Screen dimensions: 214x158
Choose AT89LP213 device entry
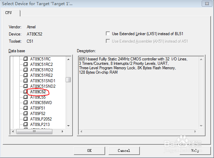click(40, 125)
